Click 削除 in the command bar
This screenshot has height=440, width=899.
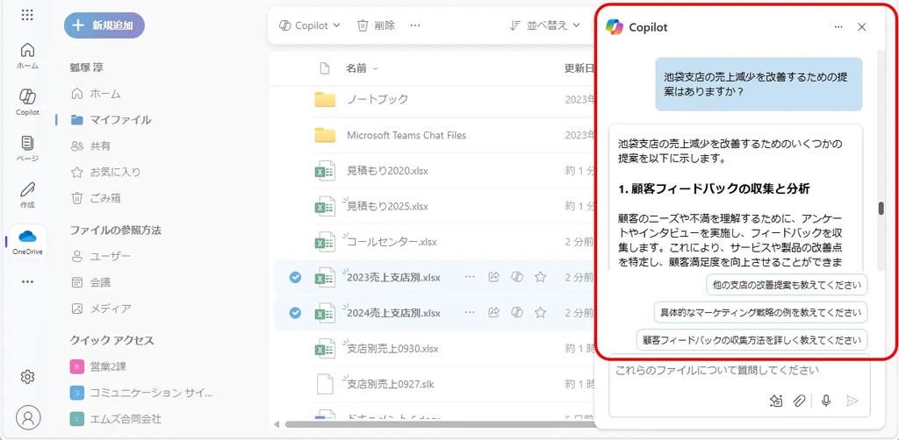click(x=376, y=25)
